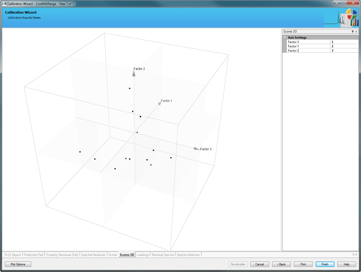Image resolution: width=361 pixels, height=272 pixels.
Task: Edit the Factor Y value field
Action: 344,46
